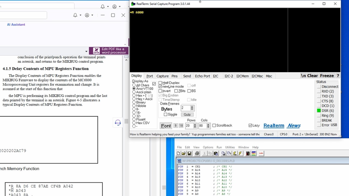Click Freeze button in RealTerm

[x=327, y=76]
